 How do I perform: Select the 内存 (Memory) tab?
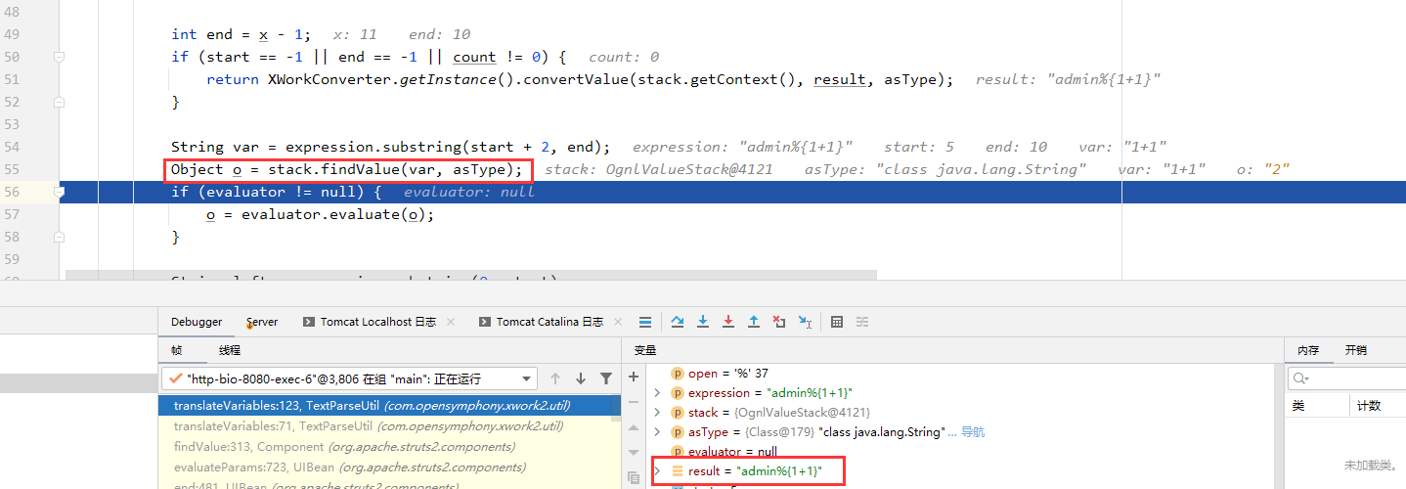pyautogui.click(x=1308, y=350)
